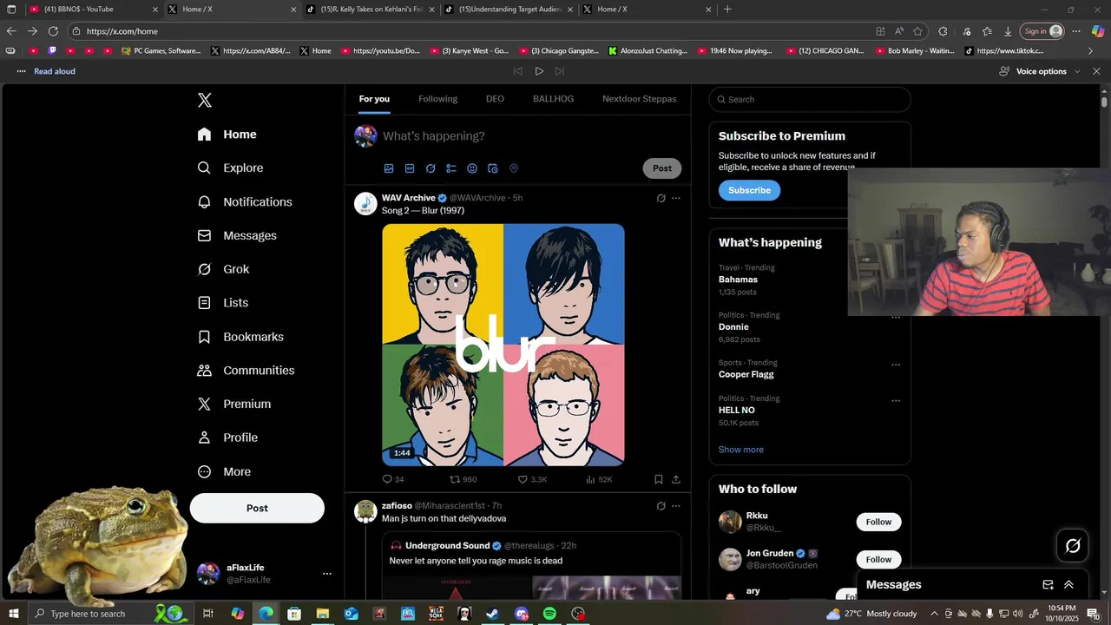This screenshot has width=1111, height=625.
Task: Add a poll icon in composer
Action: point(451,168)
